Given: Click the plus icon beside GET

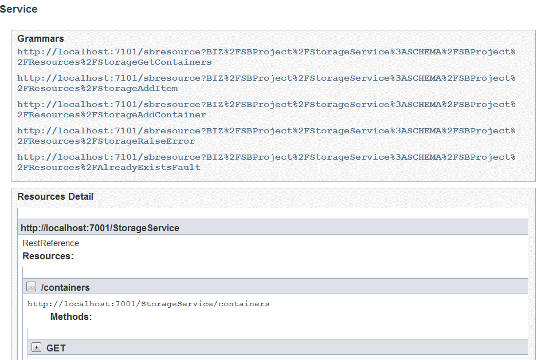Looking at the screenshot, I should [36, 347].
